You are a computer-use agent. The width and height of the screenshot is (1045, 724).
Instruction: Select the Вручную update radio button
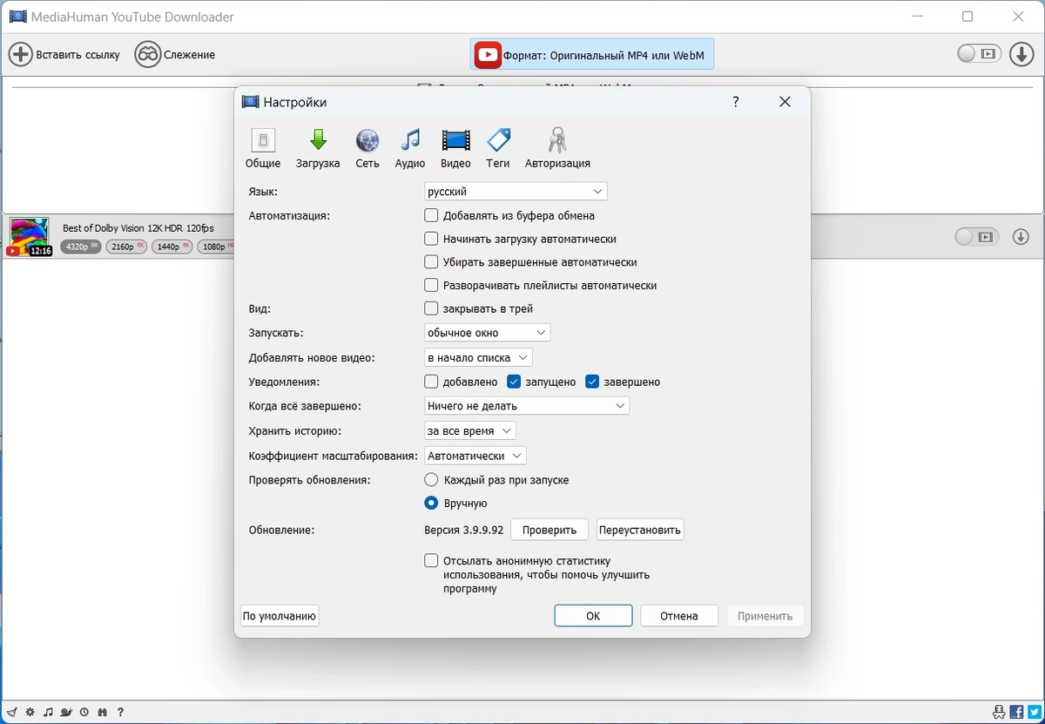point(431,504)
